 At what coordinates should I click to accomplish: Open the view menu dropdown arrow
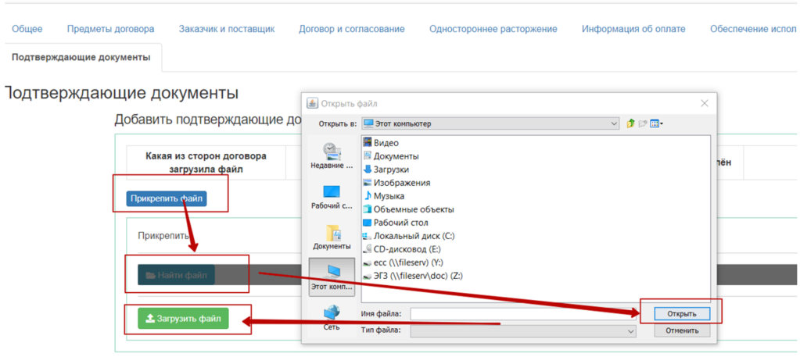(x=662, y=123)
